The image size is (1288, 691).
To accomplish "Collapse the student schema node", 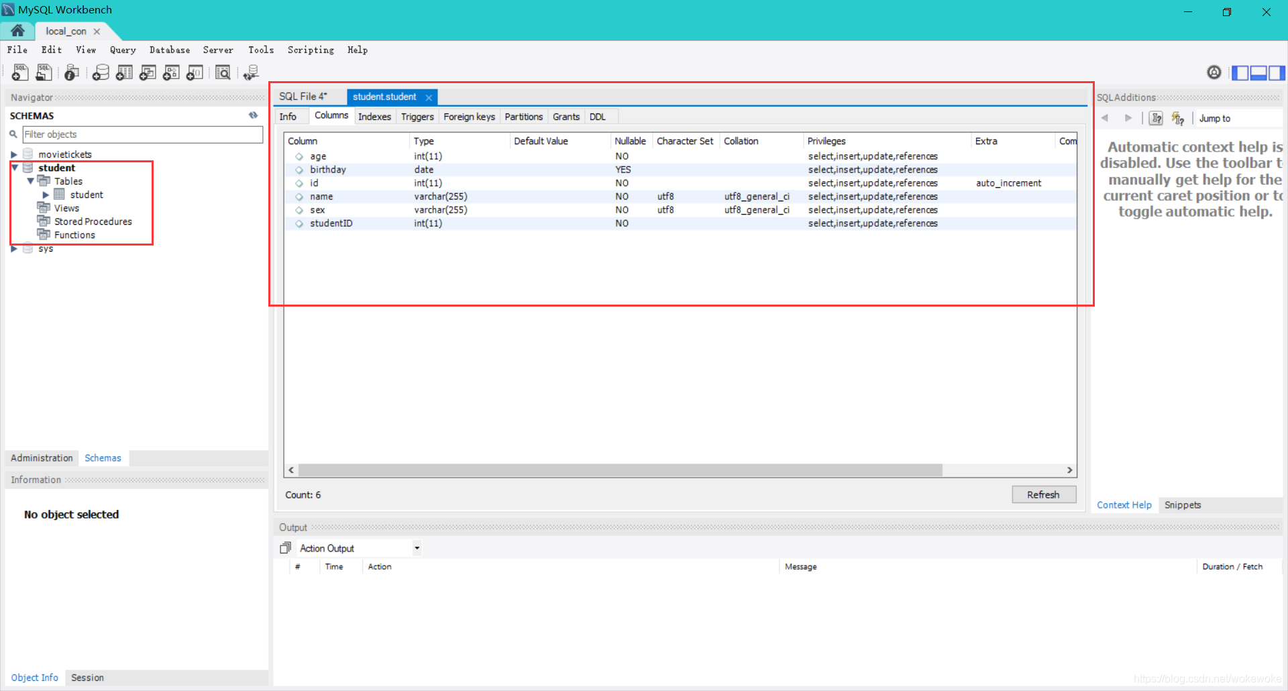I will point(14,168).
